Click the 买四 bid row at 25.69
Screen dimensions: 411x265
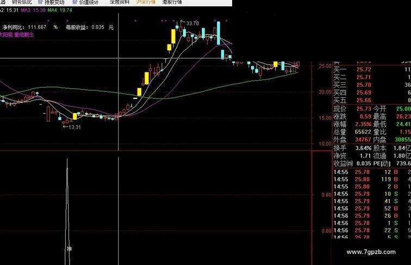pyautogui.click(x=372, y=93)
